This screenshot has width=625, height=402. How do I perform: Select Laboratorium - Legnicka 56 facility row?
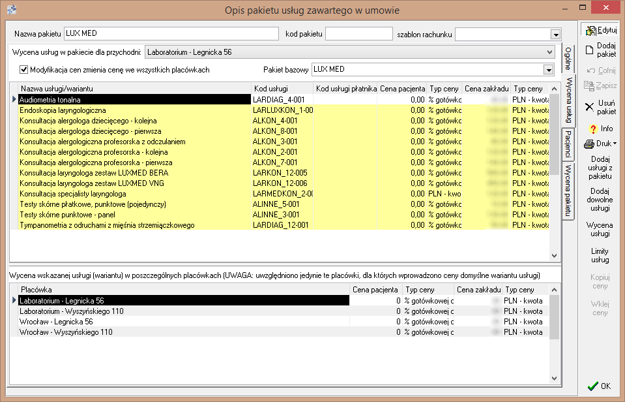pos(279,301)
